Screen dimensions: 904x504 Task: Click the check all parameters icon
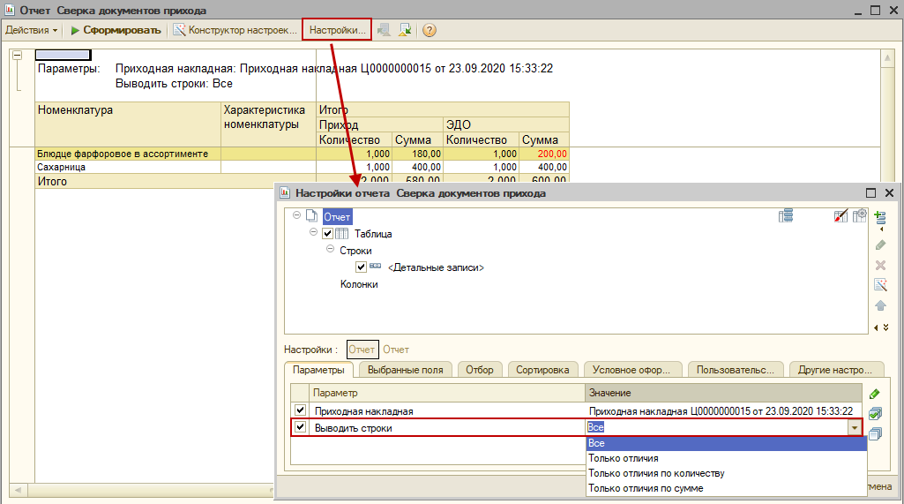click(x=875, y=413)
